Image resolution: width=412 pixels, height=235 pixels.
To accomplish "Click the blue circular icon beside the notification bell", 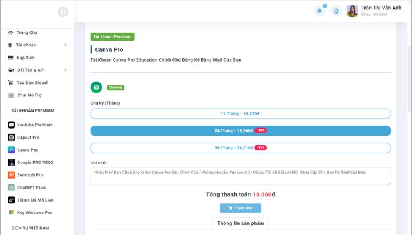I will pos(336,11).
